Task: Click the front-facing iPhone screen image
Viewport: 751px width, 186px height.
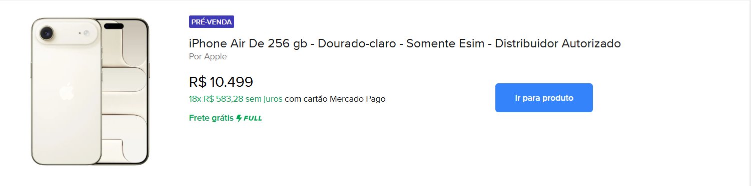Action: pyautogui.click(x=125, y=92)
